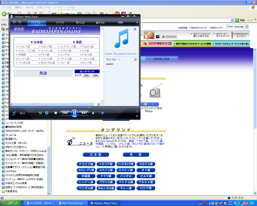257x206 pixels.
Task: Click the 移動 go button in IE
Action: point(240,20)
